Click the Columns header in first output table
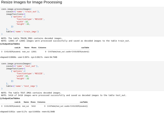 pyautogui.click(x=42, y=47)
